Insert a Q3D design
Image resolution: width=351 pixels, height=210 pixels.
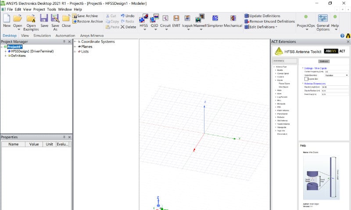(154, 18)
